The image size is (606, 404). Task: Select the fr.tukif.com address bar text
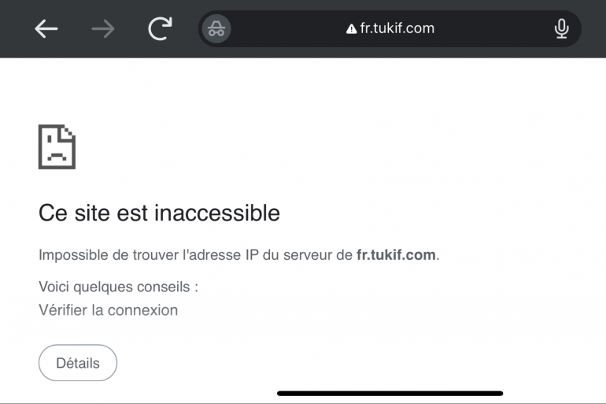[x=397, y=28]
